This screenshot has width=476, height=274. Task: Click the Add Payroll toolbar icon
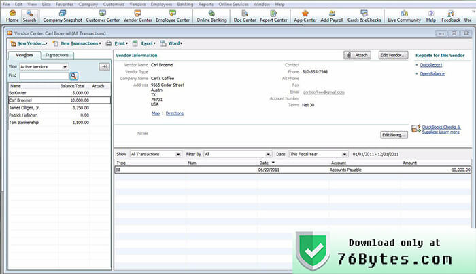click(332, 16)
